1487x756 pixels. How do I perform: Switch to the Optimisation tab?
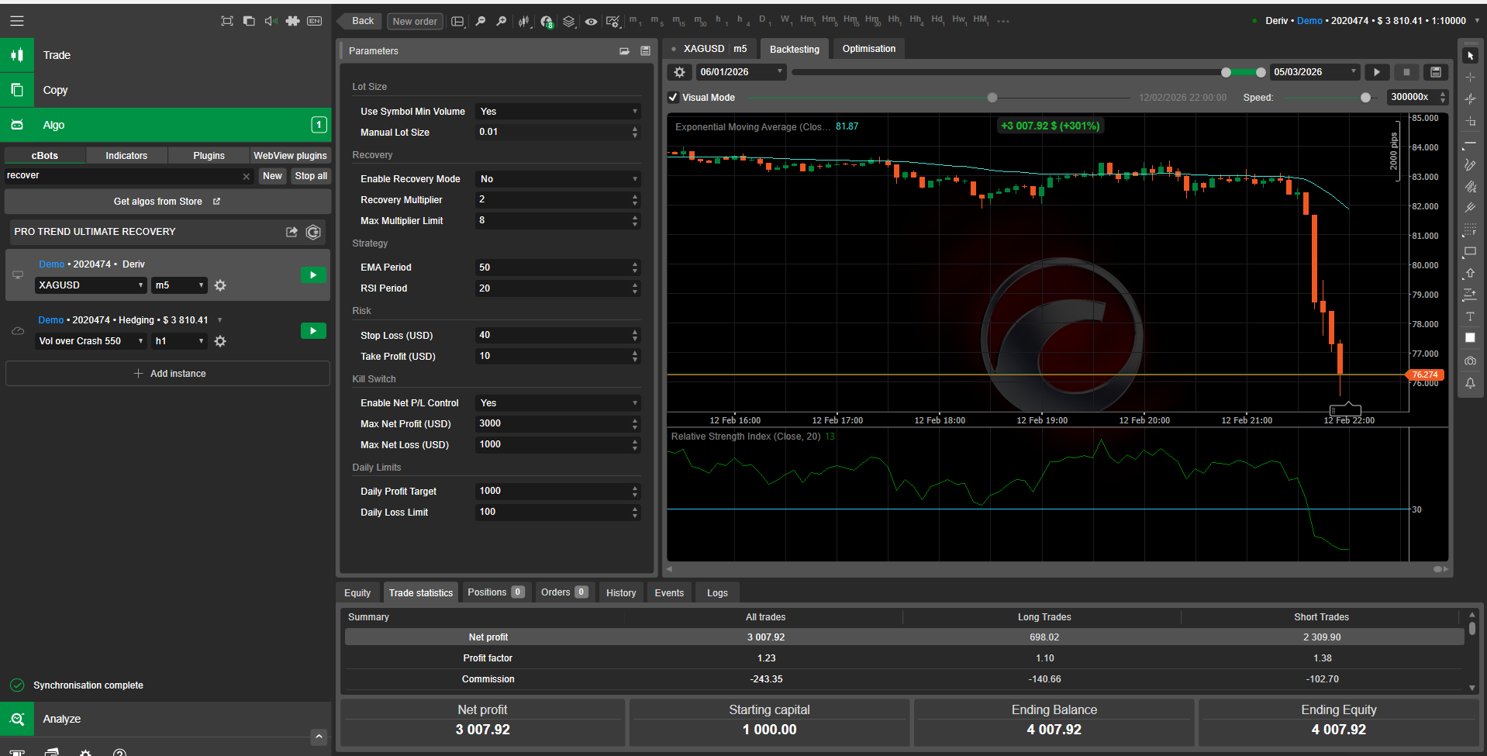[868, 49]
